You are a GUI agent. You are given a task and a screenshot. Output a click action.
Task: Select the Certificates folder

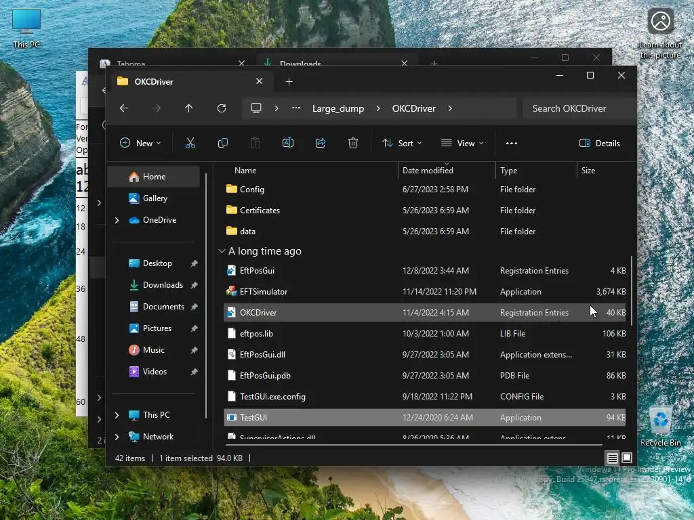click(425, 211)
